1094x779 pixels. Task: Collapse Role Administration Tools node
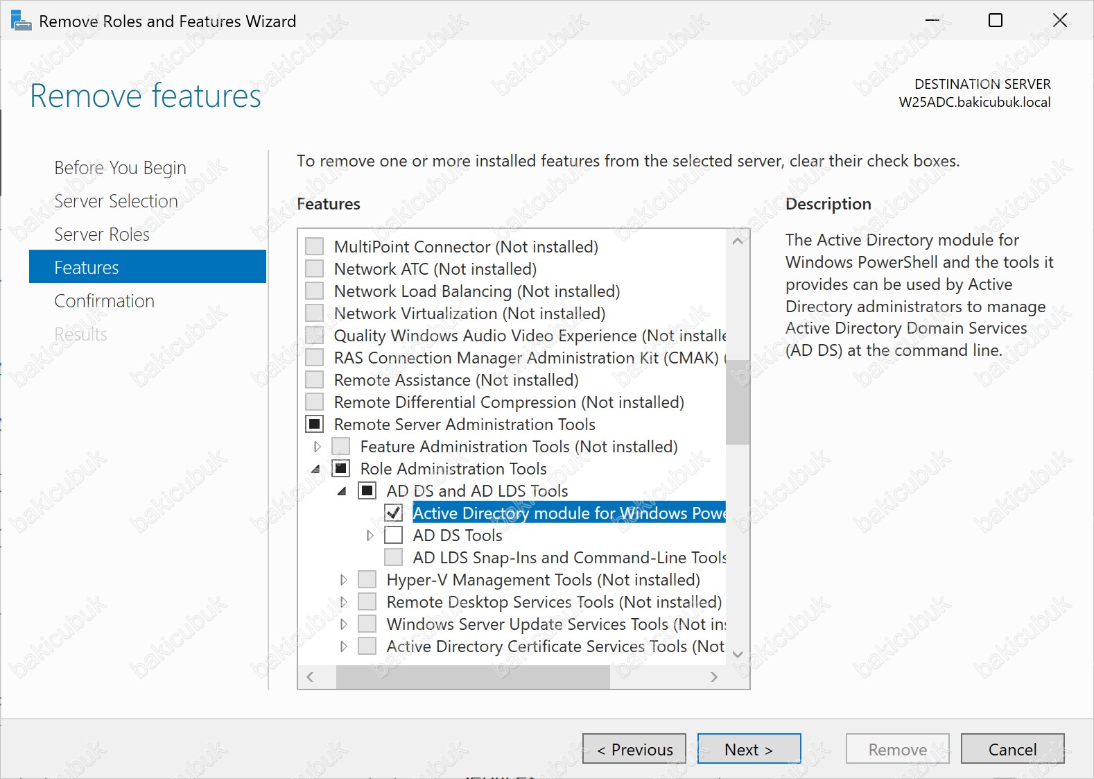pyautogui.click(x=317, y=470)
